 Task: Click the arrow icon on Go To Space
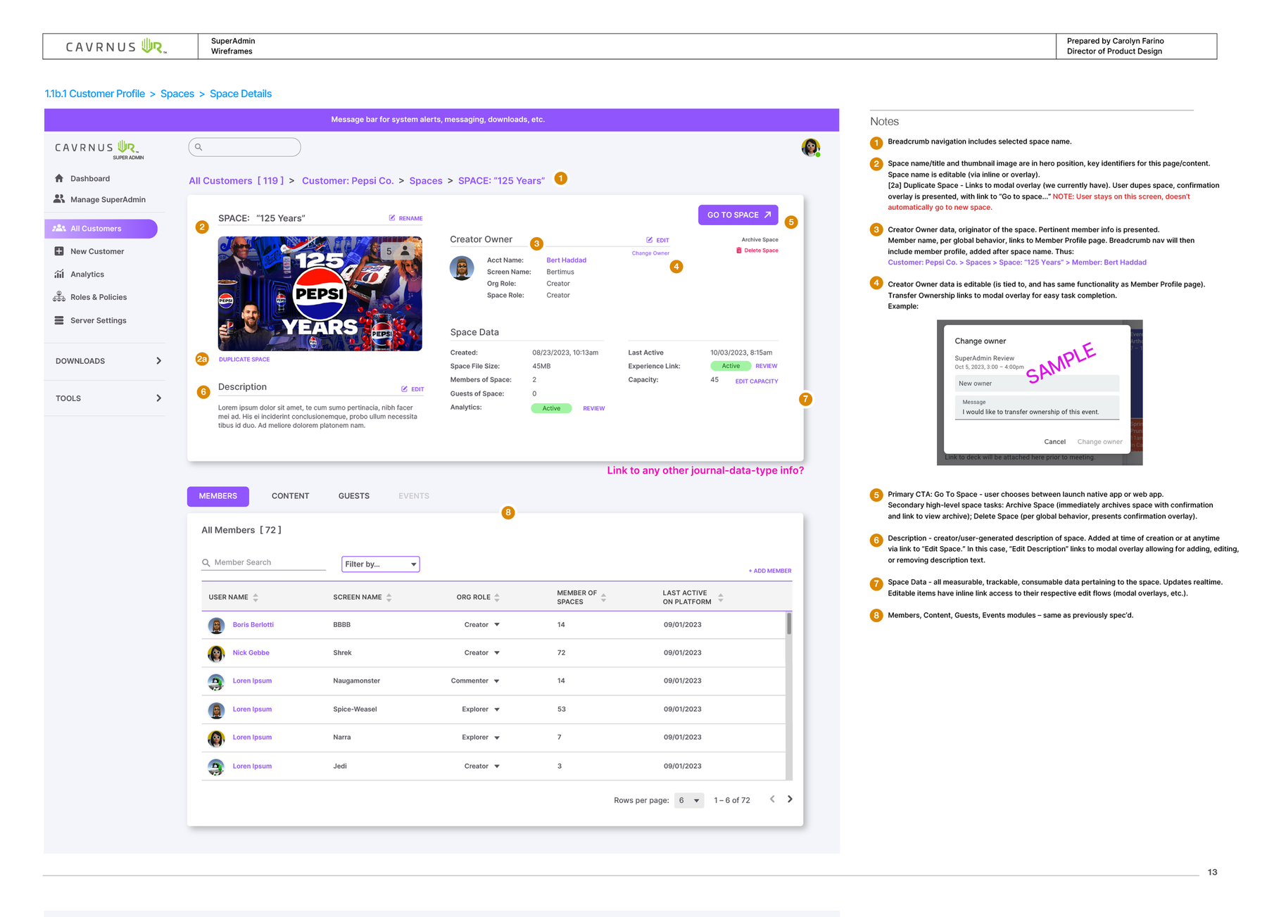pos(768,215)
